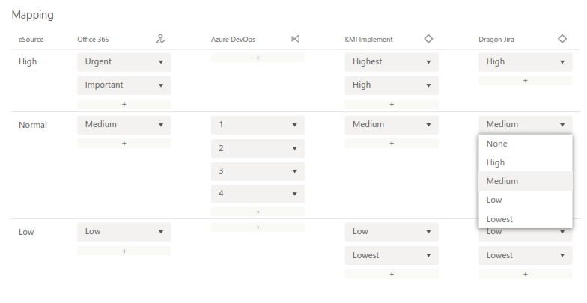Add a Normal mapping for Office 365
Viewport: 587px width, 303px height.
(124, 143)
